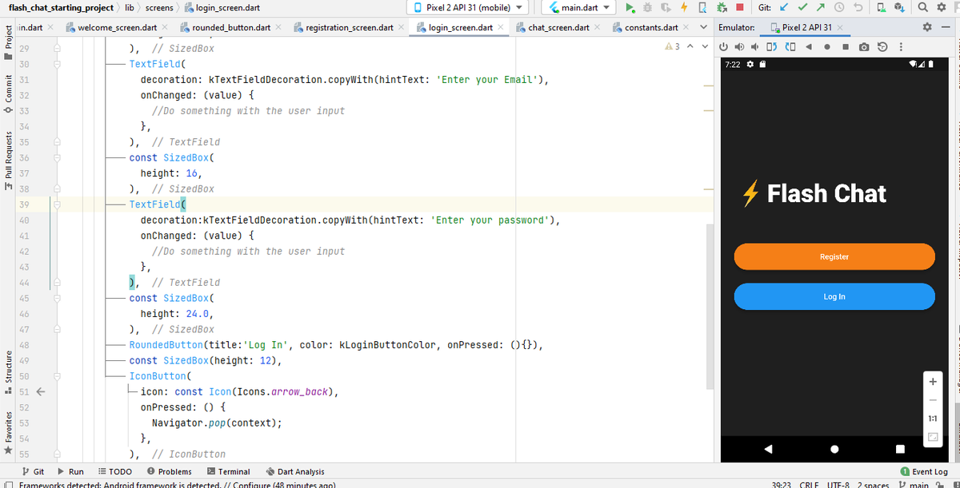
Task: Open Dart Analysis tool window
Action: (294, 471)
